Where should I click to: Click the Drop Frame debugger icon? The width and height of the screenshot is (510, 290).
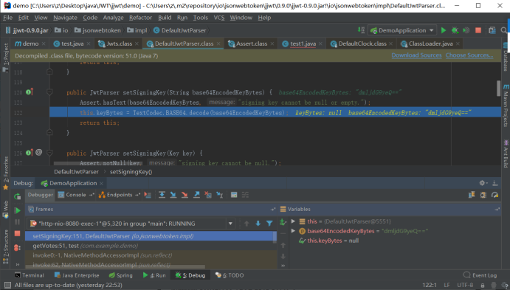pyautogui.click(x=208, y=195)
